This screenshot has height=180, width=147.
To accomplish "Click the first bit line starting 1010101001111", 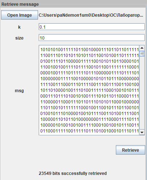I will tap(89, 50).
